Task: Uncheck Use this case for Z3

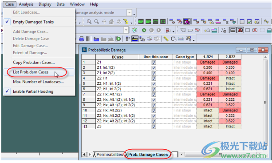Action: [154, 127]
